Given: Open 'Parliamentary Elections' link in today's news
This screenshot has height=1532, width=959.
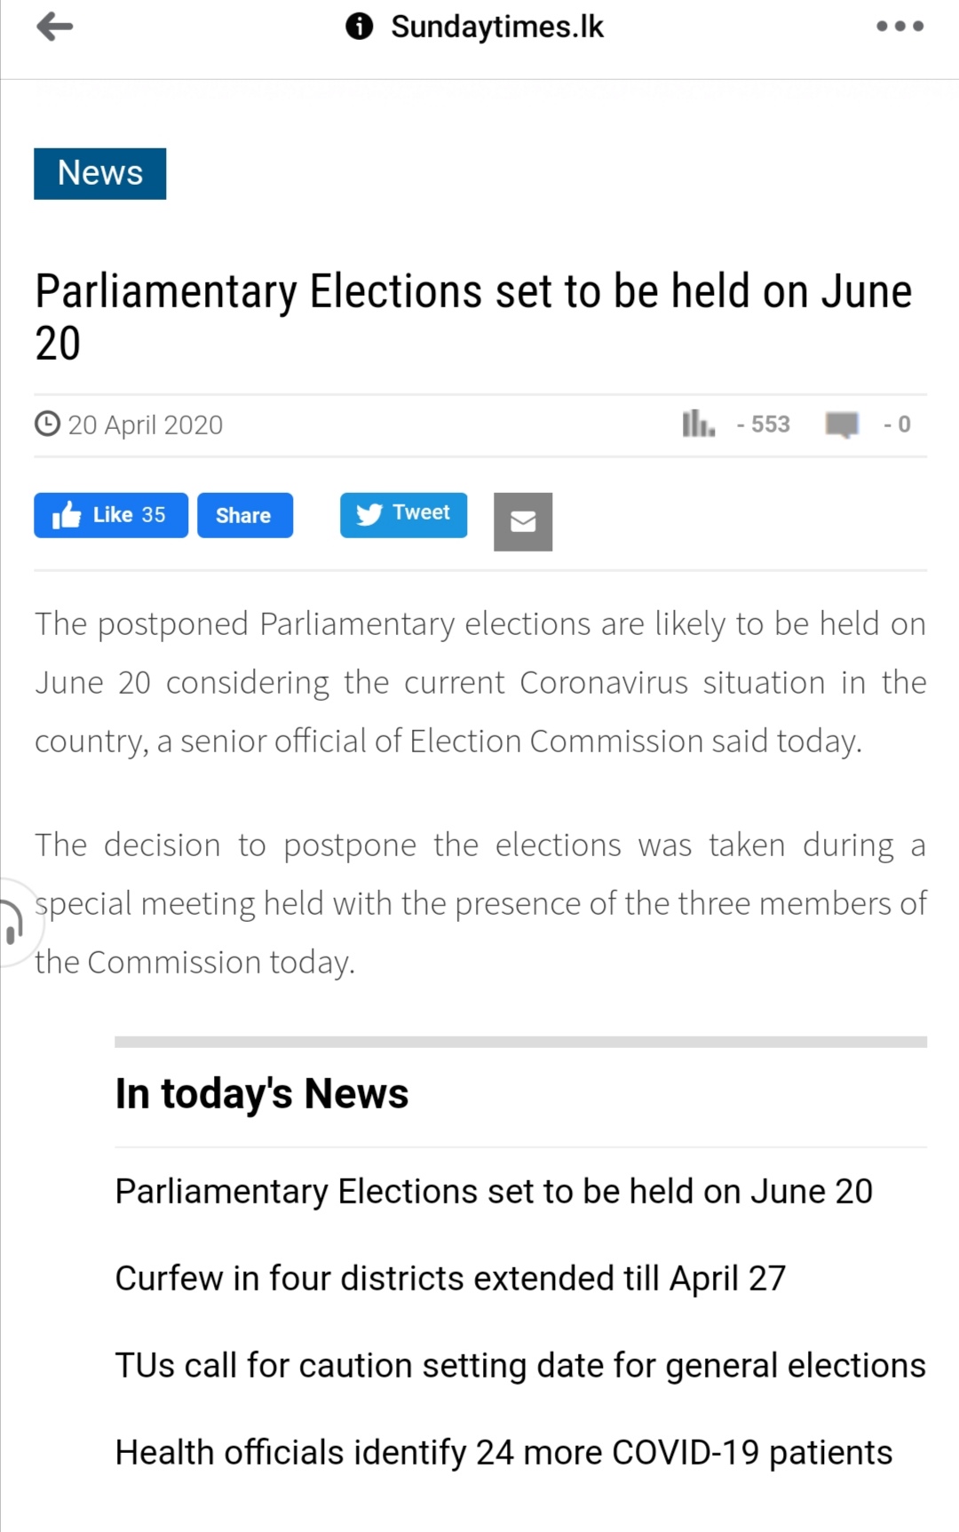Looking at the screenshot, I should click(x=494, y=1191).
